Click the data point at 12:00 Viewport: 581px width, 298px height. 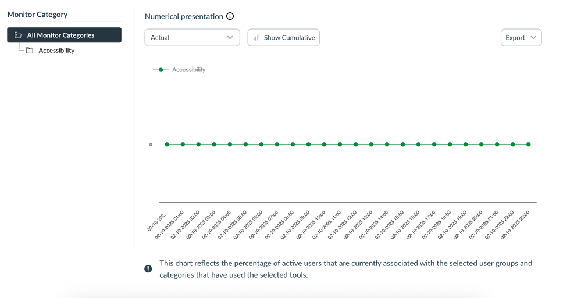coord(355,145)
